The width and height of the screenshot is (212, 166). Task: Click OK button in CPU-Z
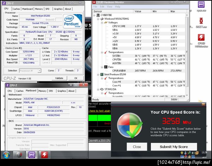pyautogui.click(x=76, y=78)
